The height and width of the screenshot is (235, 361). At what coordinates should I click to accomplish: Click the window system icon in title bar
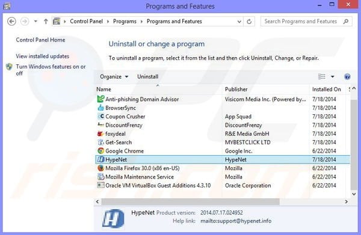click(x=7, y=6)
